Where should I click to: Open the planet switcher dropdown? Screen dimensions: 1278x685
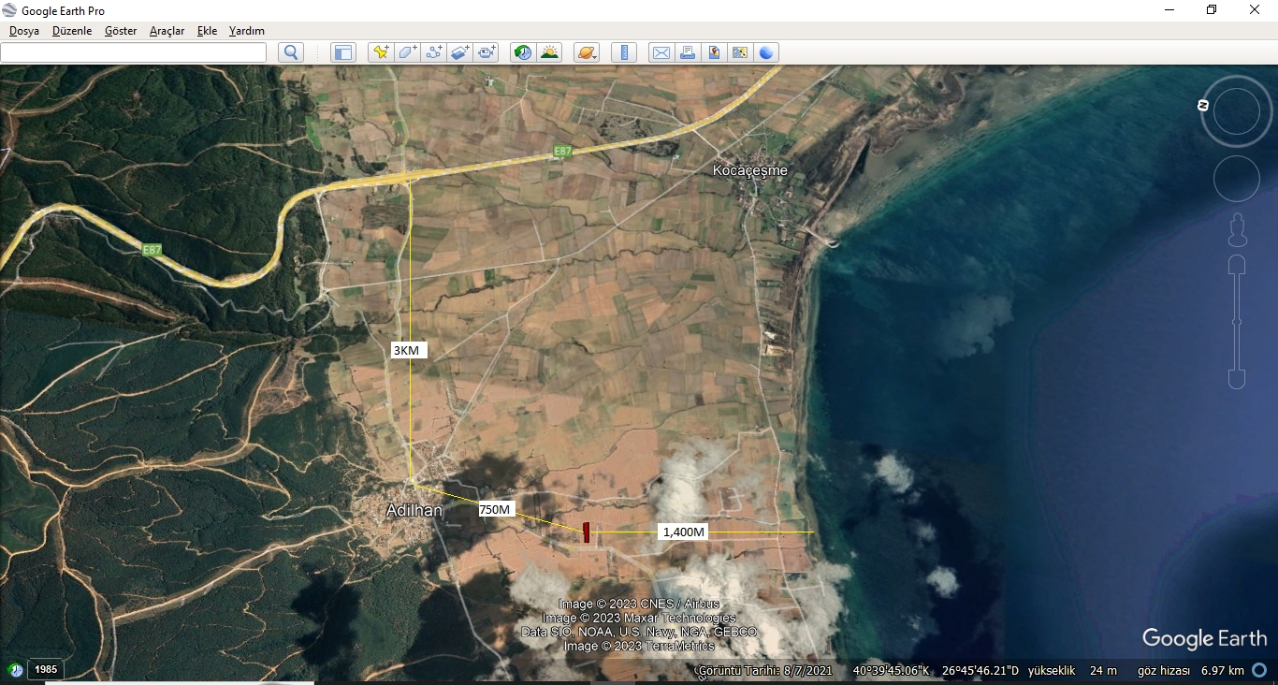click(587, 52)
